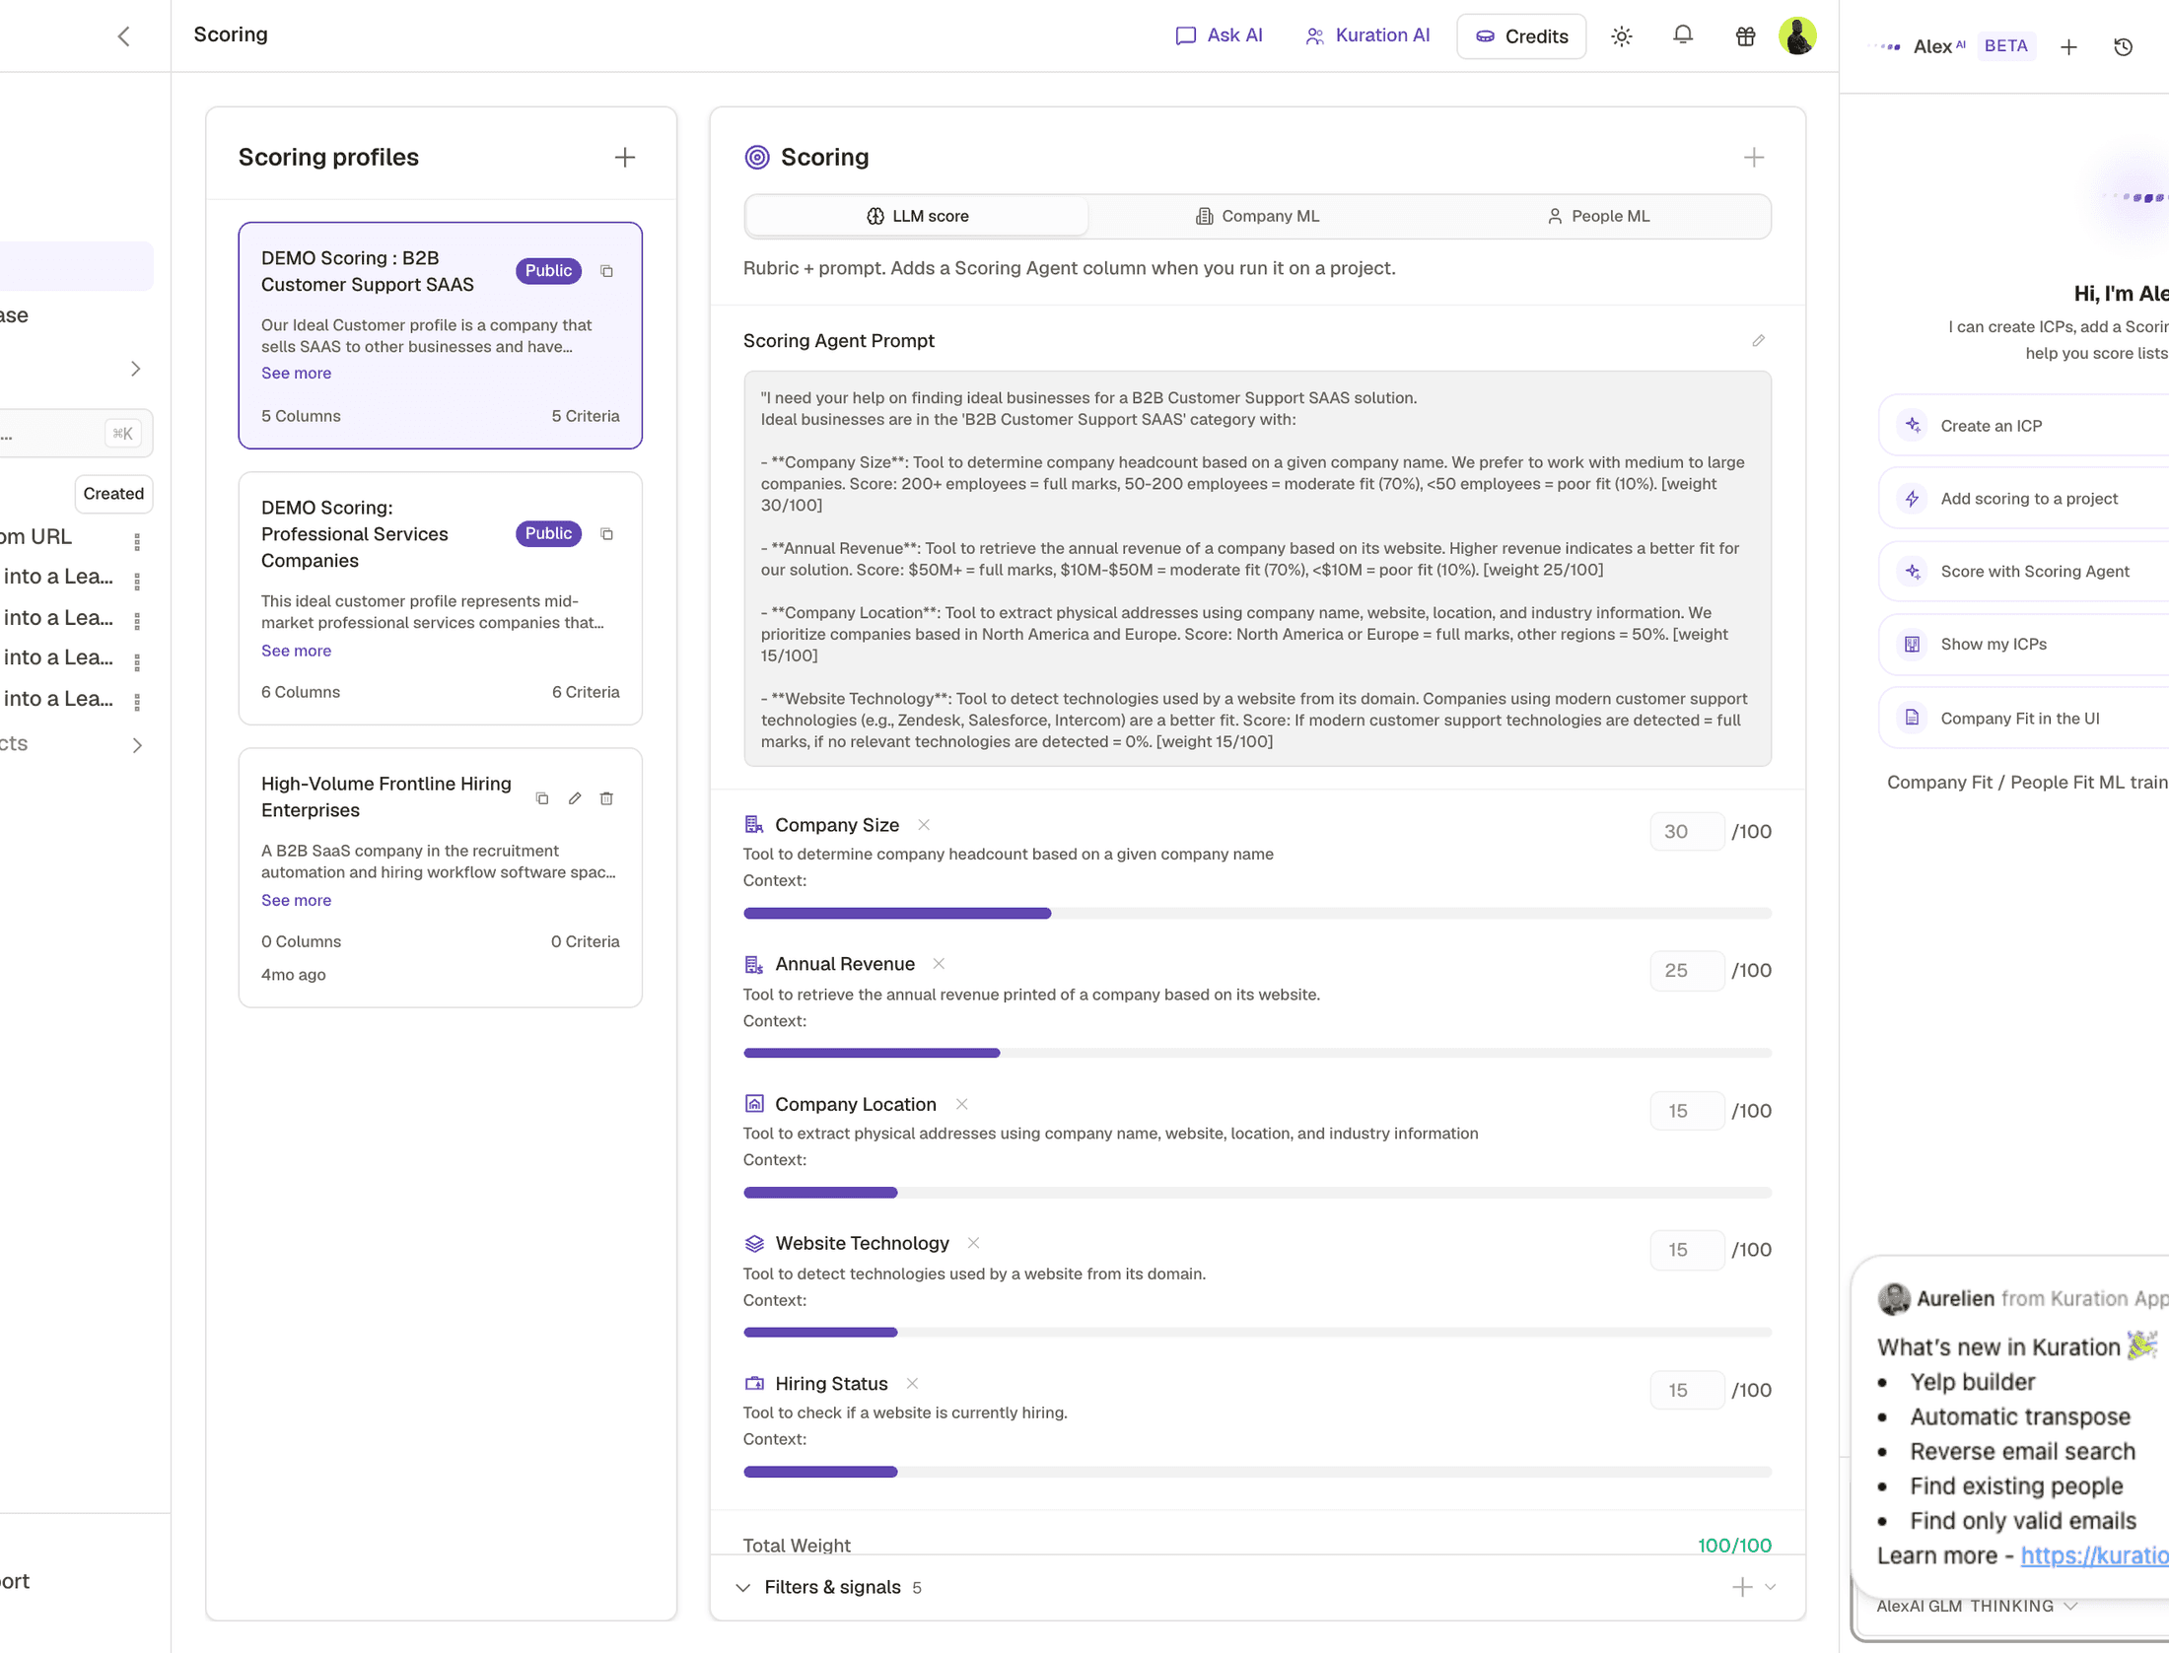Viewport: 2169px width, 1653px height.
Task: Toggle light/dark theme sun icon
Action: 1622,36
